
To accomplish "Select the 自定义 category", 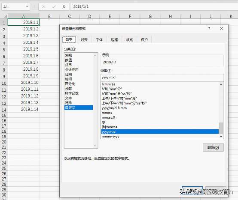I will tap(79, 107).
